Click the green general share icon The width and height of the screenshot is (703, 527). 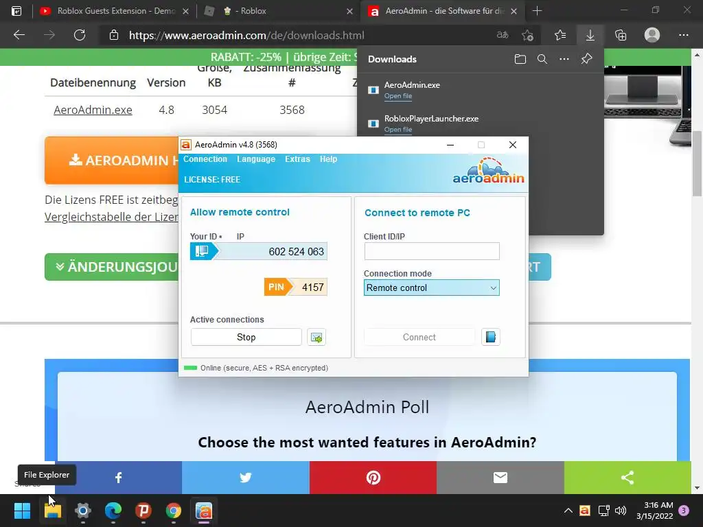[627, 478]
